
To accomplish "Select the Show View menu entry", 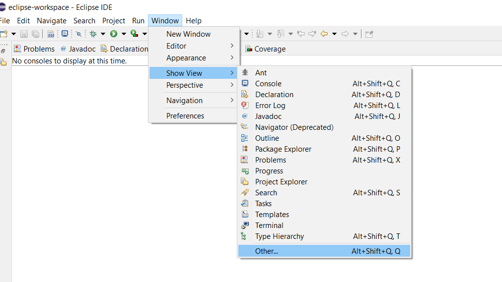I will [193, 73].
